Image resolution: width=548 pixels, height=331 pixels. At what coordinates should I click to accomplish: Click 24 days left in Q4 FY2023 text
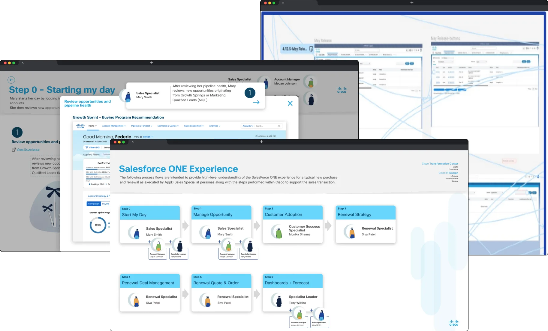[95, 142]
